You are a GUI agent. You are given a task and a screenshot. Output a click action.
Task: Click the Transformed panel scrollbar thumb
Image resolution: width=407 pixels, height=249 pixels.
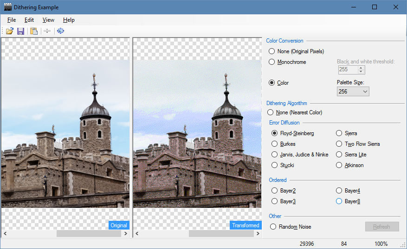click(221, 233)
